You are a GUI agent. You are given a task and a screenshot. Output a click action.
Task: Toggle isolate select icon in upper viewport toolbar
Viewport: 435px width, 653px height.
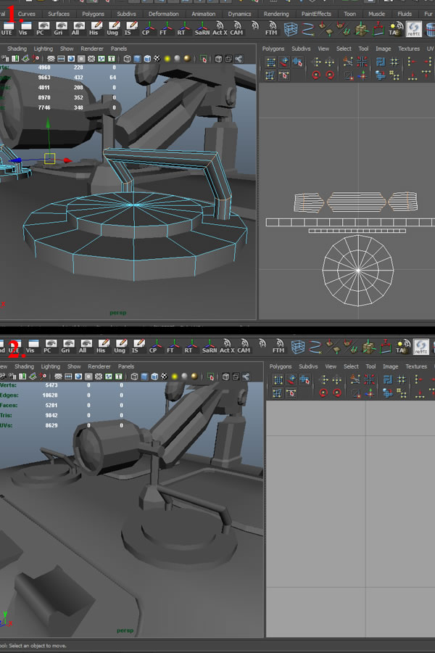(x=204, y=59)
